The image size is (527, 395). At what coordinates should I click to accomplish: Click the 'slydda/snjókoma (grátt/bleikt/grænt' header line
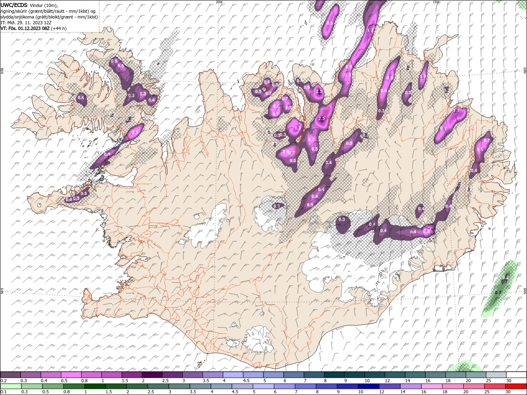click(49, 17)
